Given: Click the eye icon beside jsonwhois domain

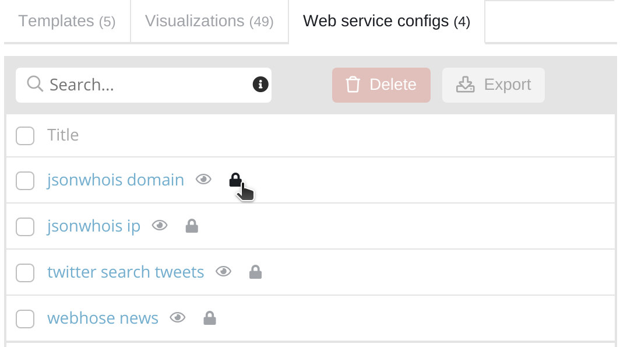Looking at the screenshot, I should pyautogui.click(x=203, y=180).
